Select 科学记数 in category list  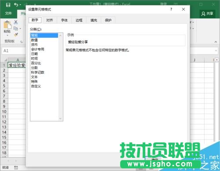click(x=44, y=72)
